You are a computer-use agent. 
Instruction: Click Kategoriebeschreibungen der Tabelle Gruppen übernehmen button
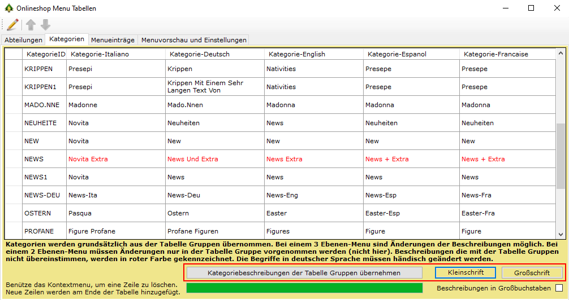point(304,272)
